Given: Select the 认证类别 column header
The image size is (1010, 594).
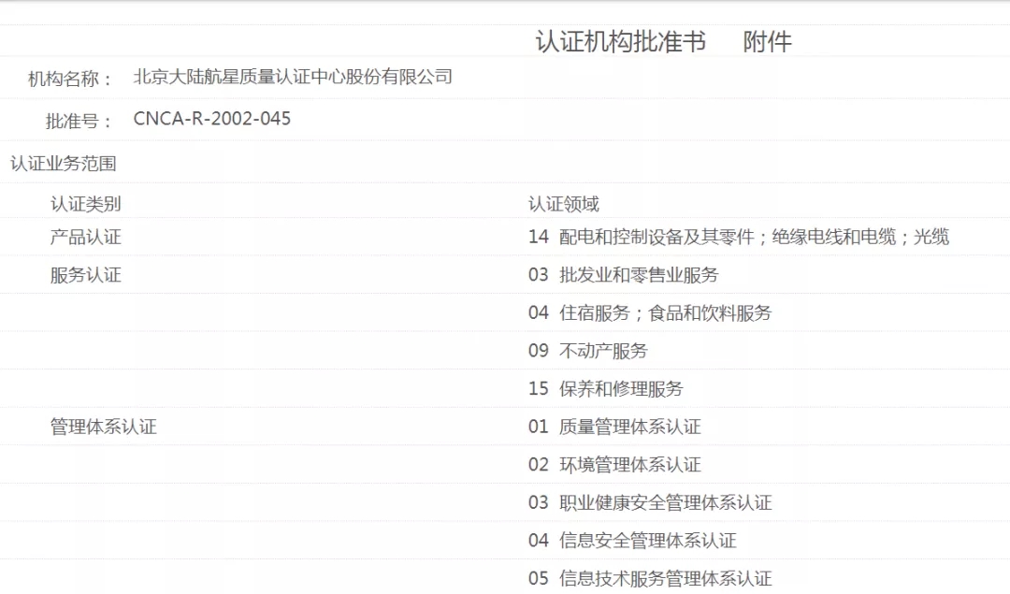Looking at the screenshot, I should (85, 204).
